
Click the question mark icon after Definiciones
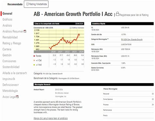(18, 85)
